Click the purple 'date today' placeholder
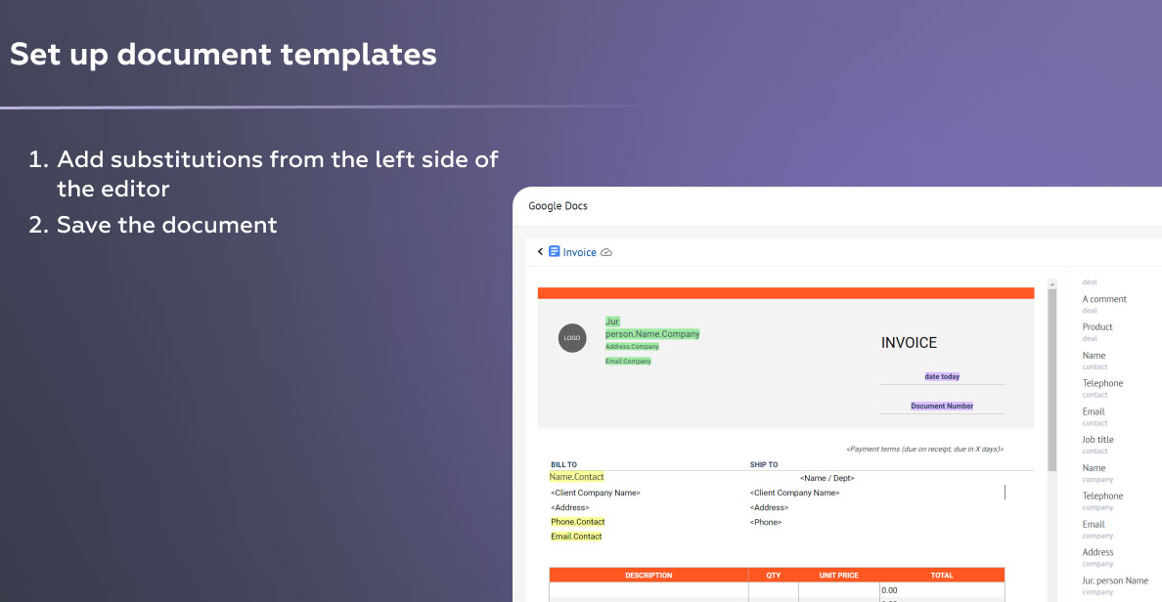Image resolution: width=1162 pixels, height=602 pixels. (942, 376)
